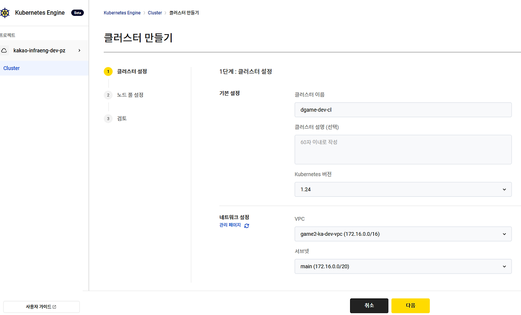This screenshot has height=315, width=521.
Task: Open the 관리 페이지 link
Action: coord(230,225)
